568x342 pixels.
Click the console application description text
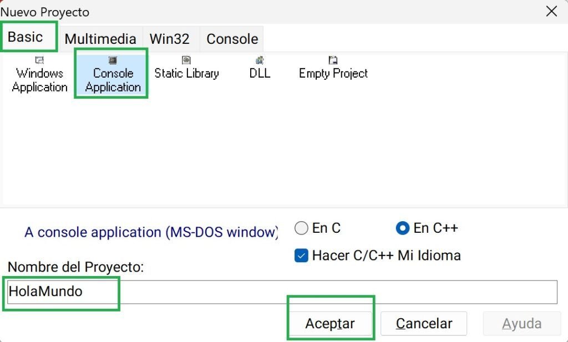(151, 232)
